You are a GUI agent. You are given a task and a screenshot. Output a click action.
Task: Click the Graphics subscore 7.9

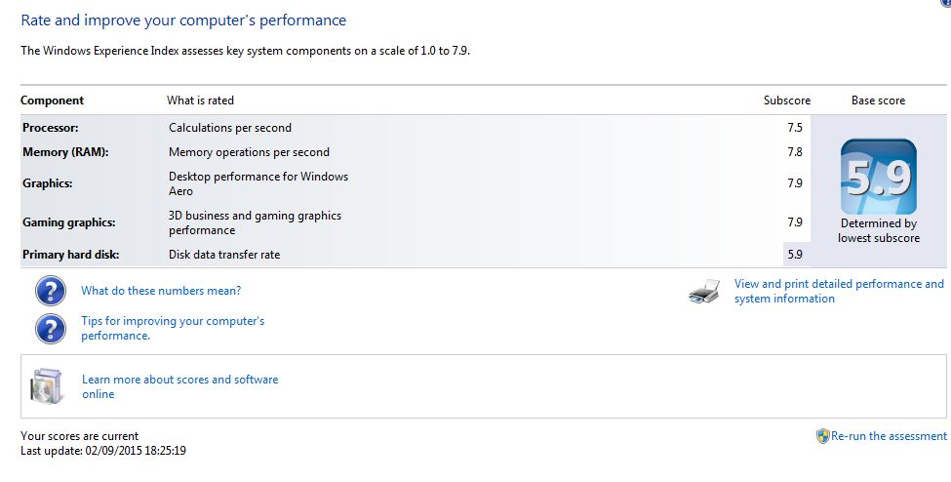(x=795, y=183)
